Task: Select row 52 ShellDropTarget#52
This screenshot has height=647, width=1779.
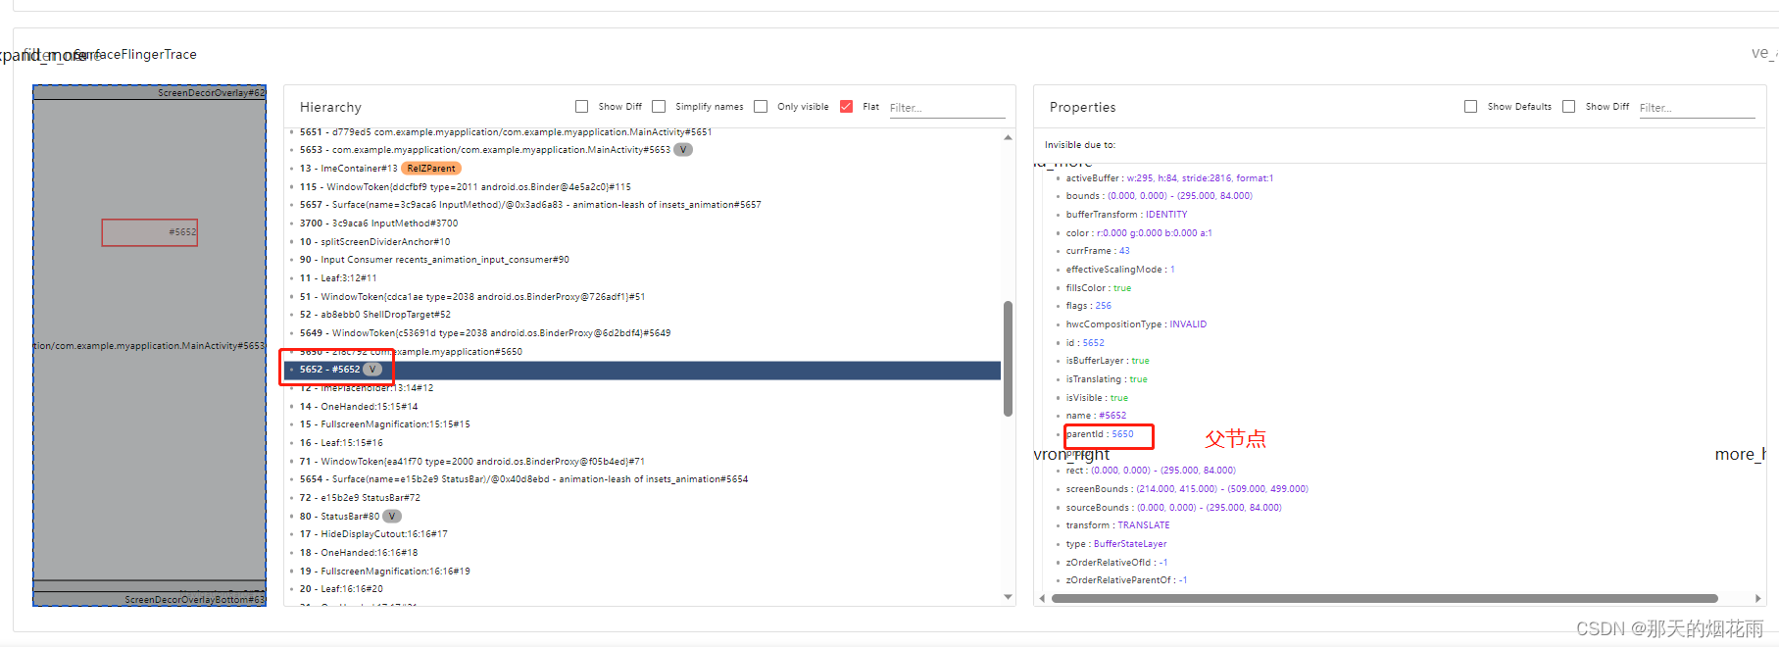Action: point(375,315)
